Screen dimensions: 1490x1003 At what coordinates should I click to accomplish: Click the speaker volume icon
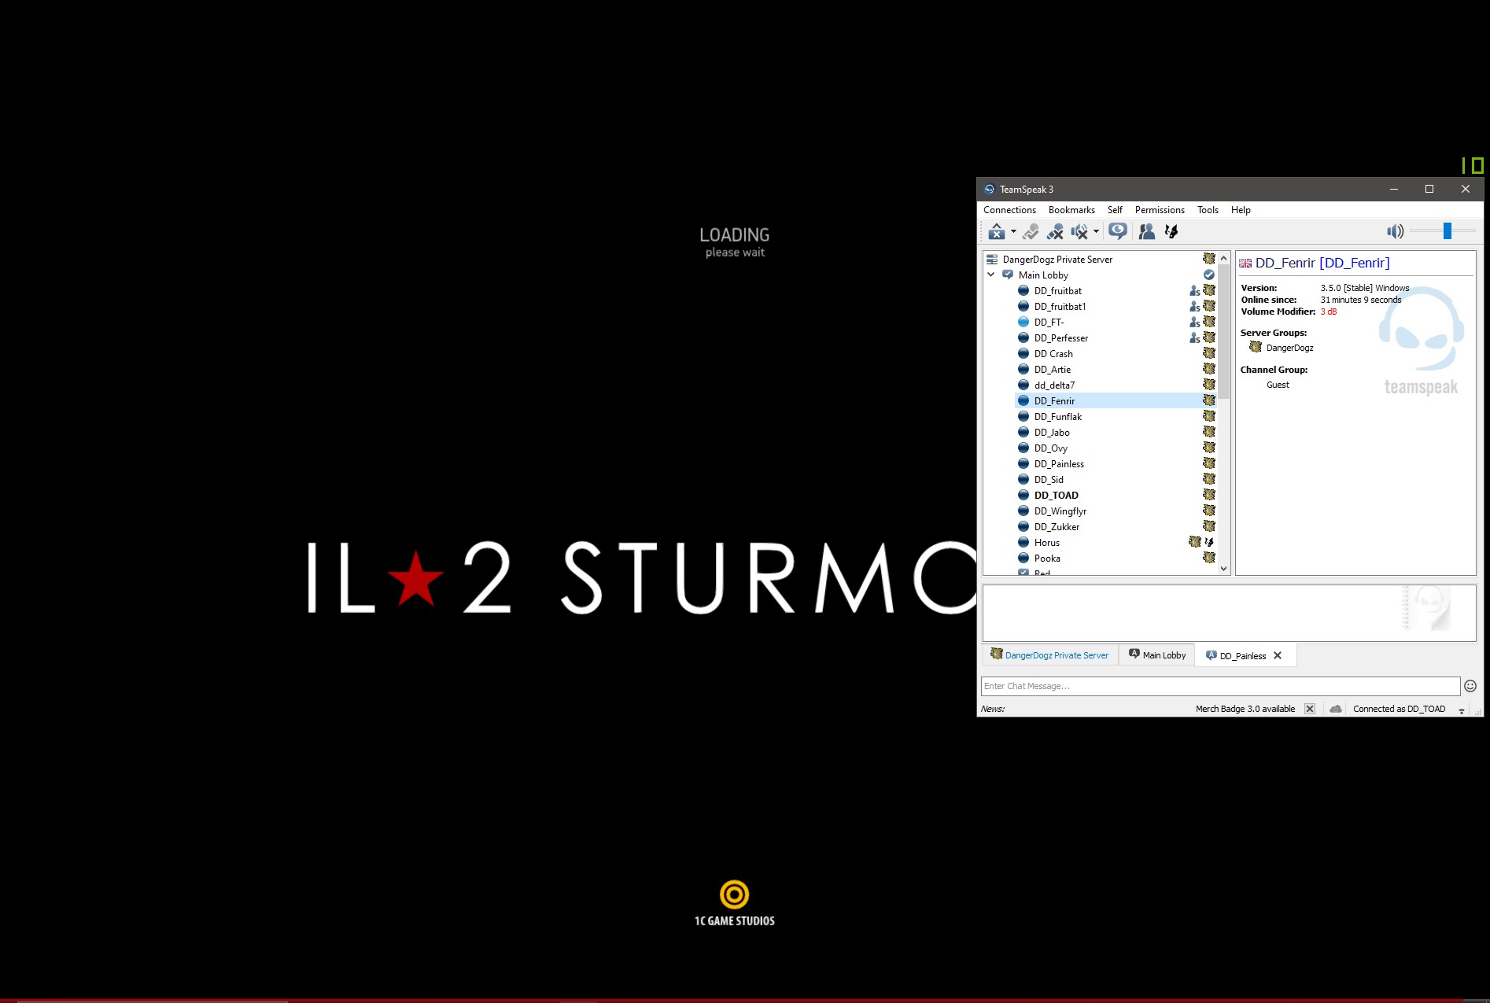click(1395, 231)
